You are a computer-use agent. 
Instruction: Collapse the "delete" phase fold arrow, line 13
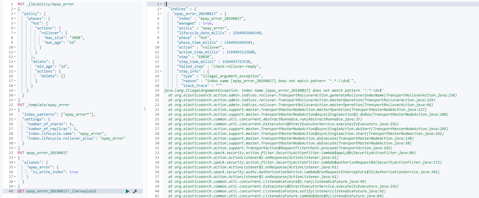coord(15,62)
